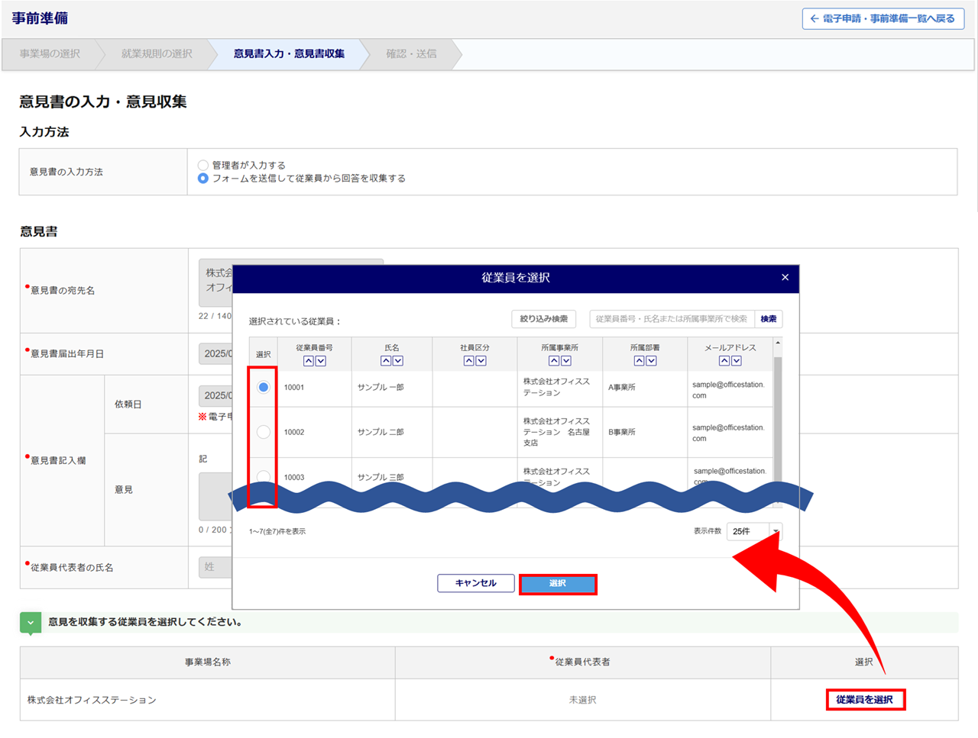Select 管理者が入力する radio option
978x738 pixels.
pyautogui.click(x=203, y=165)
